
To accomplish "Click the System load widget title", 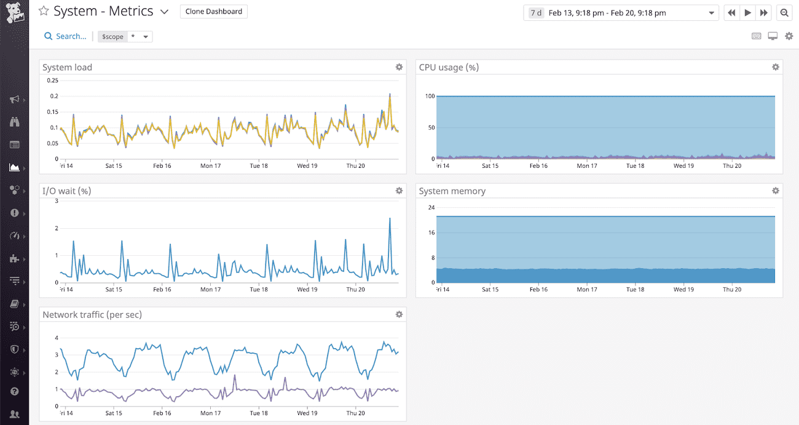I will [x=67, y=67].
